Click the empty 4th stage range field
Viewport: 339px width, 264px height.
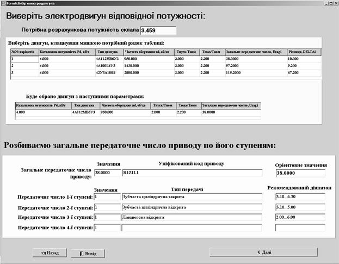(x=300, y=228)
